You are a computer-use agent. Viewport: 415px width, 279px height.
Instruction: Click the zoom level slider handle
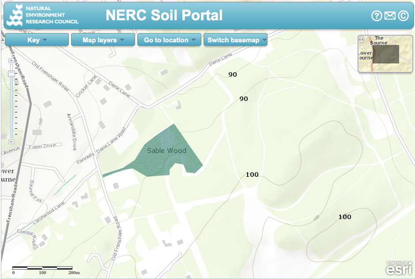tap(11, 74)
